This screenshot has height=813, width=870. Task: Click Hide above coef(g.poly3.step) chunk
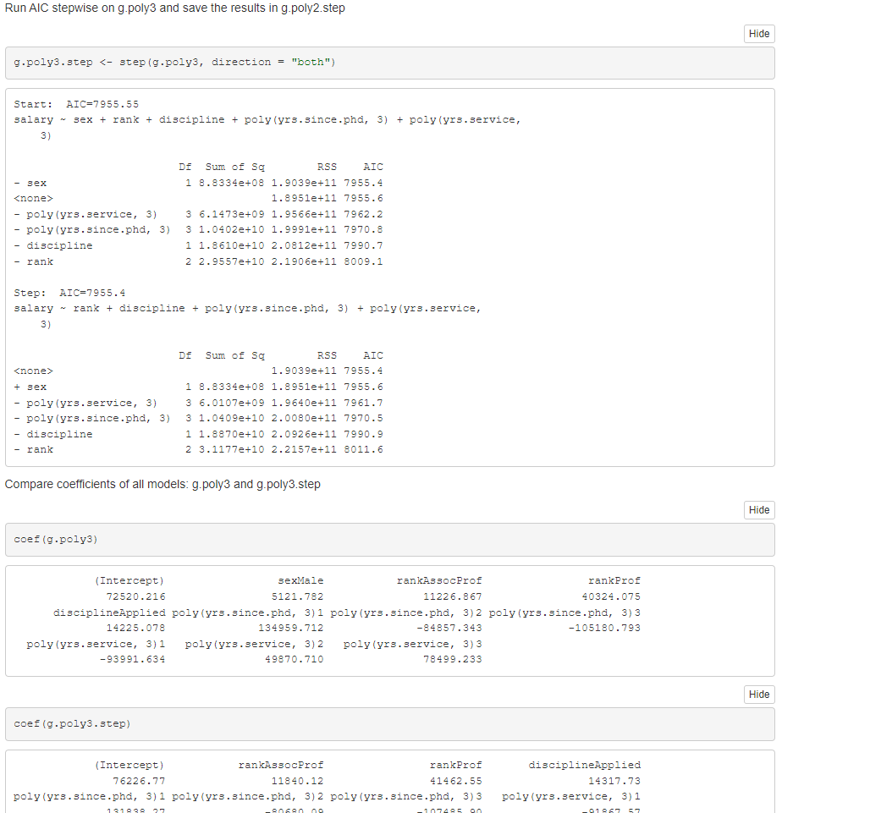point(758,694)
